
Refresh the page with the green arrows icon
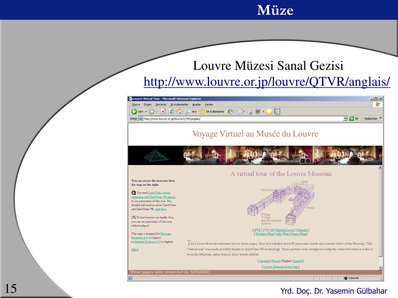(171, 111)
